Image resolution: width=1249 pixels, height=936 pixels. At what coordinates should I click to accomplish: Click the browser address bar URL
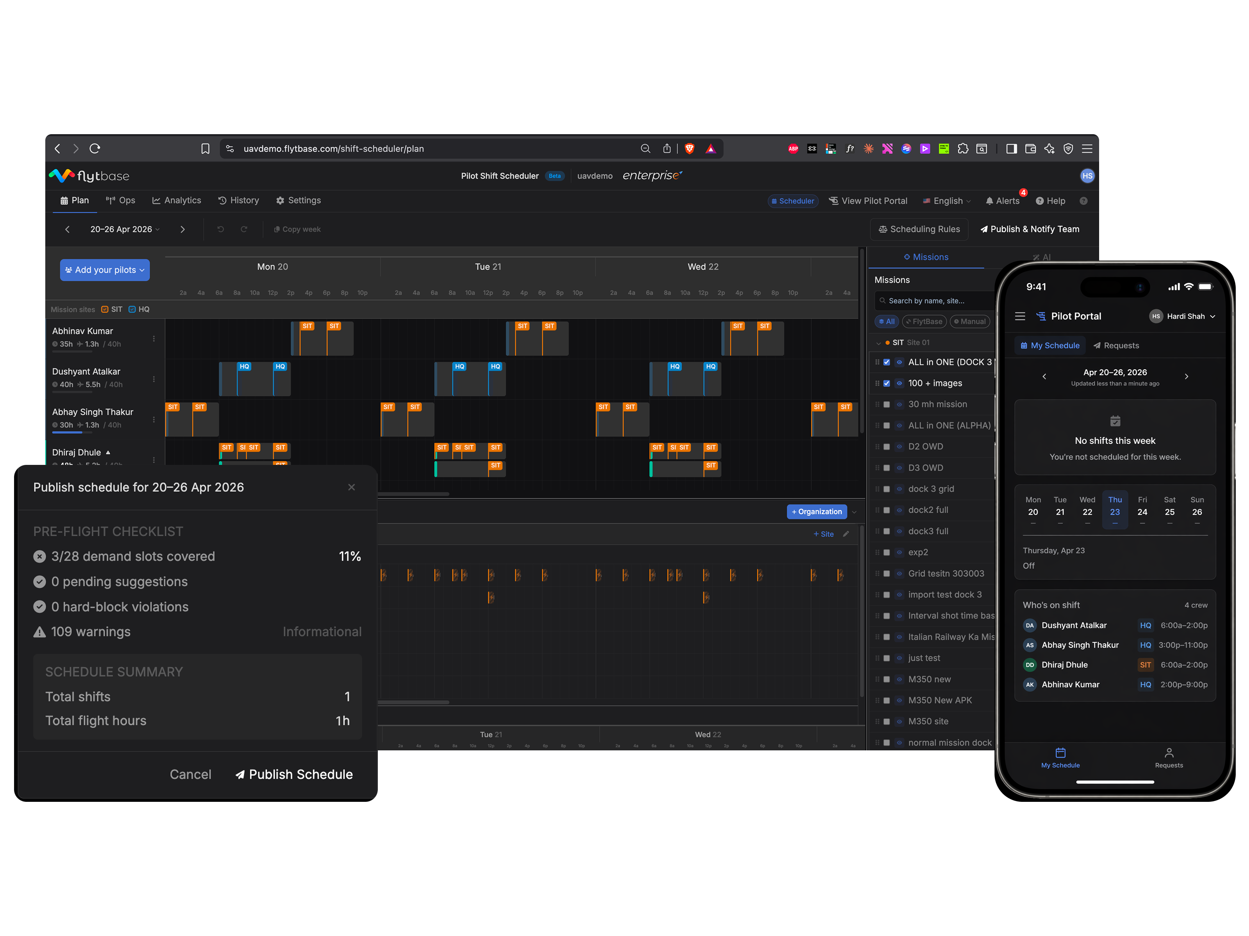coord(333,148)
